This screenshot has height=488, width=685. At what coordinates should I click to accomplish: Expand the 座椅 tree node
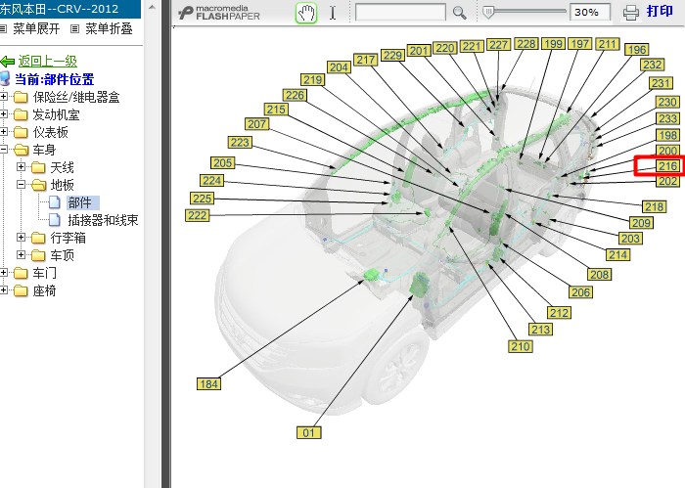click(4, 290)
